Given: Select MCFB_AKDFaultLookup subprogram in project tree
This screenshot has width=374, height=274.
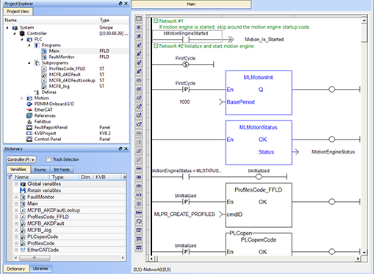Looking at the screenshot, I should coord(72,80).
